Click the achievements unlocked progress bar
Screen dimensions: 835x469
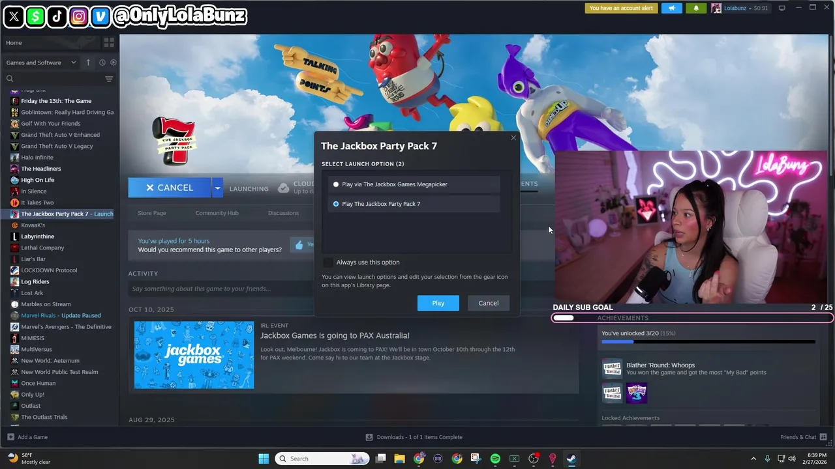point(708,341)
